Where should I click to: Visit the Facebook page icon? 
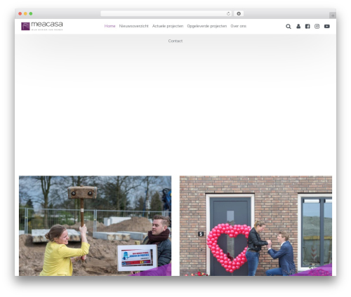click(x=307, y=26)
